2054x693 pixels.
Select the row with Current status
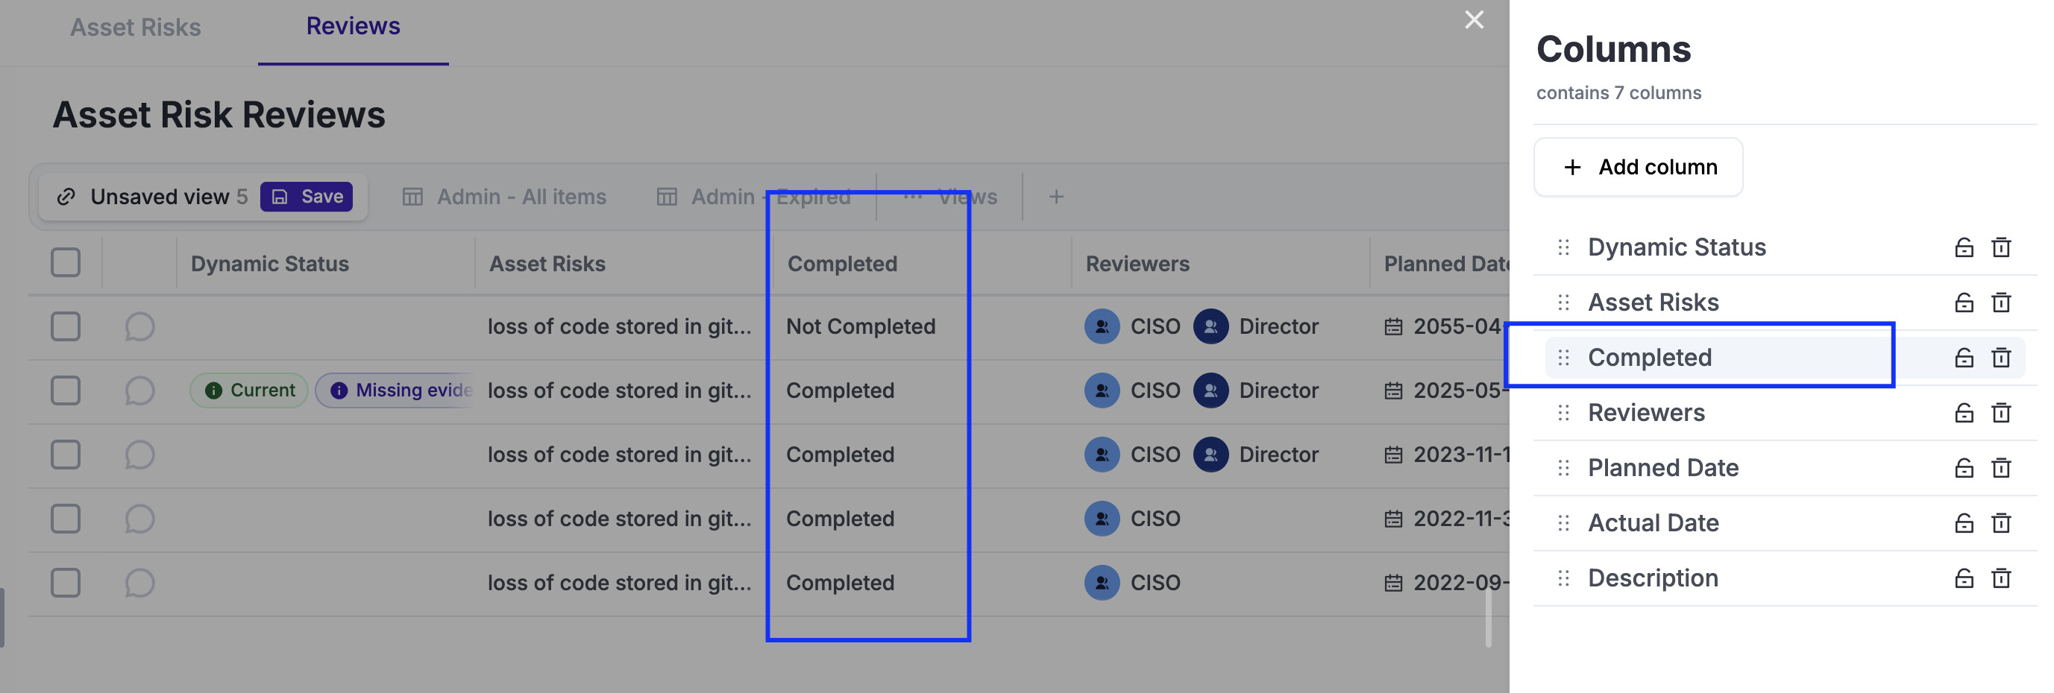66,390
